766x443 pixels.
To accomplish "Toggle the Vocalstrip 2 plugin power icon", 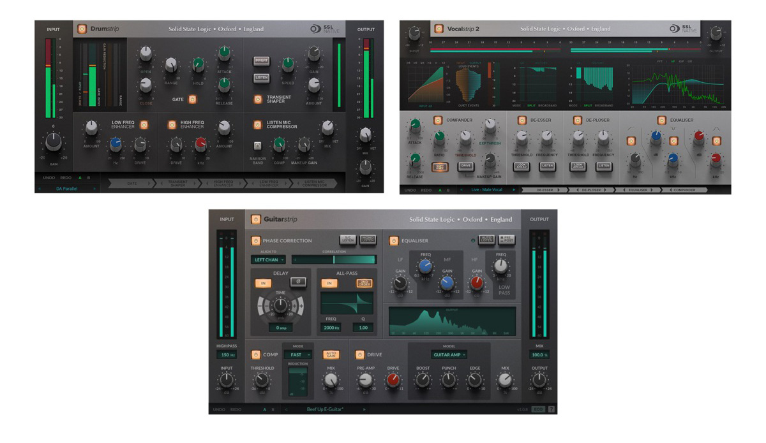I will coord(439,29).
